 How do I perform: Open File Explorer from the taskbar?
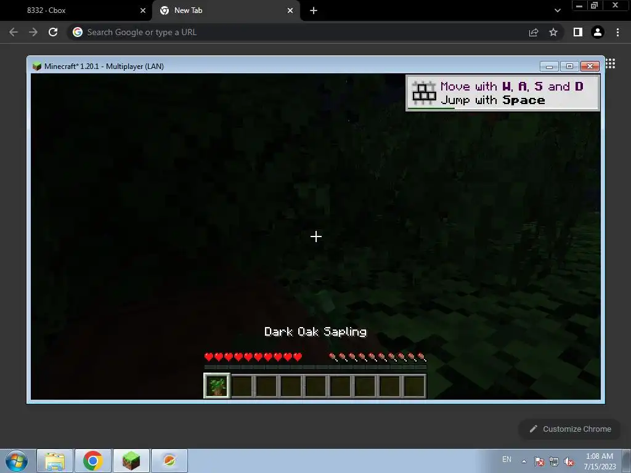(55, 461)
